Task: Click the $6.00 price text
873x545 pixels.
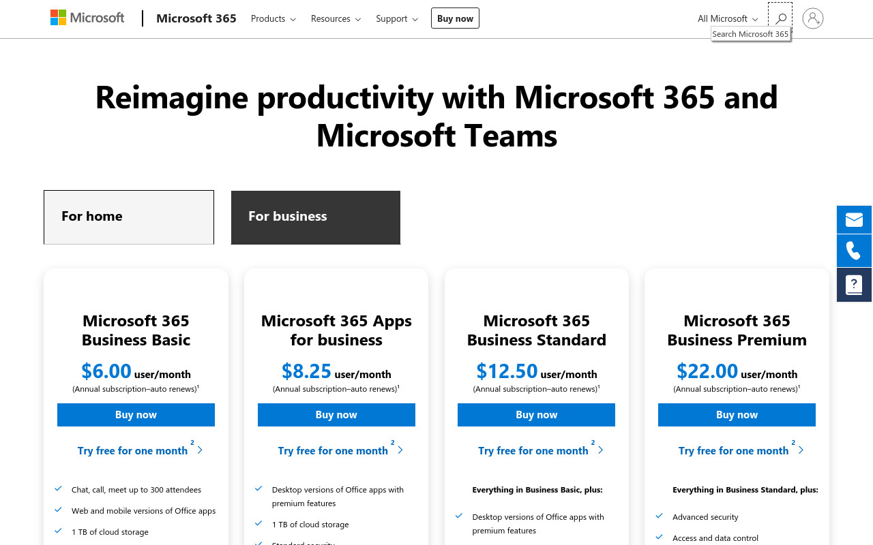Action: tap(106, 371)
